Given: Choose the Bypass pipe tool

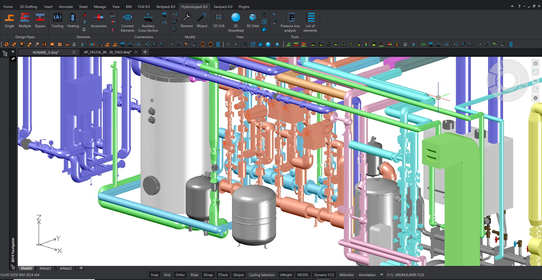Looking at the screenshot, I should pyautogui.click(x=40, y=21).
